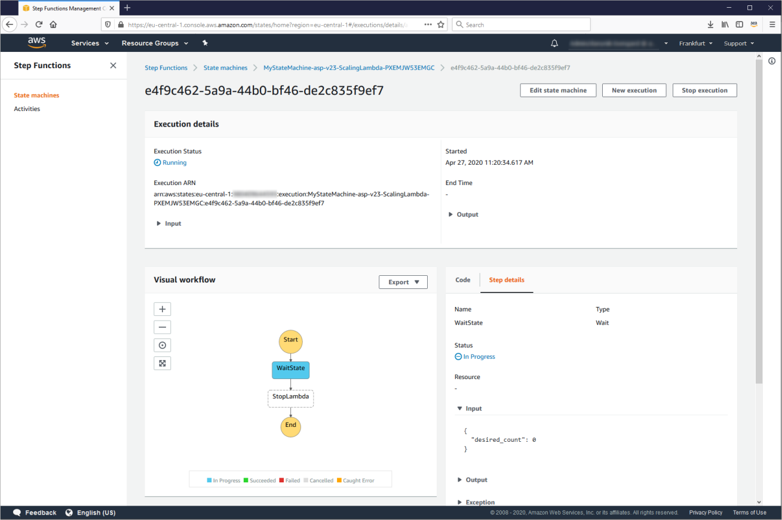Open the notifications bell

tap(554, 44)
